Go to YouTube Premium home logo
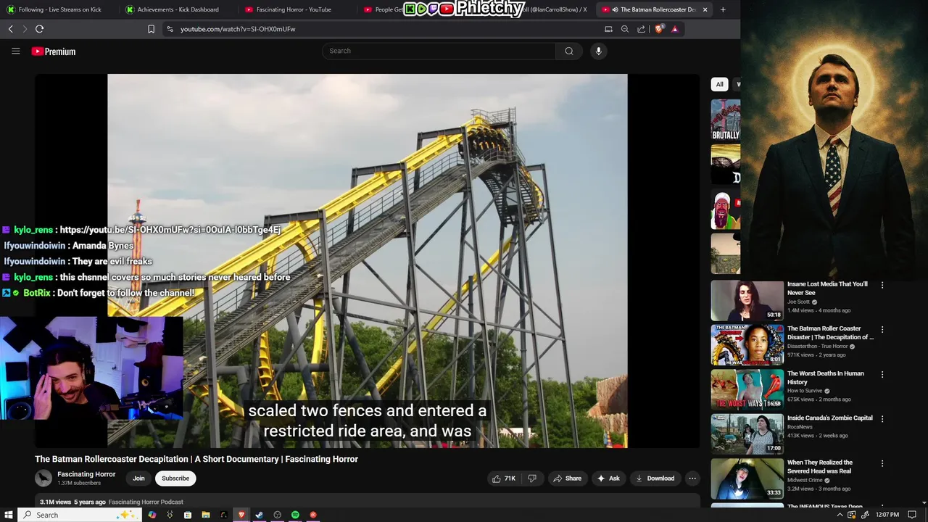The height and width of the screenshot is (522, 928). [x=54, y=51]
